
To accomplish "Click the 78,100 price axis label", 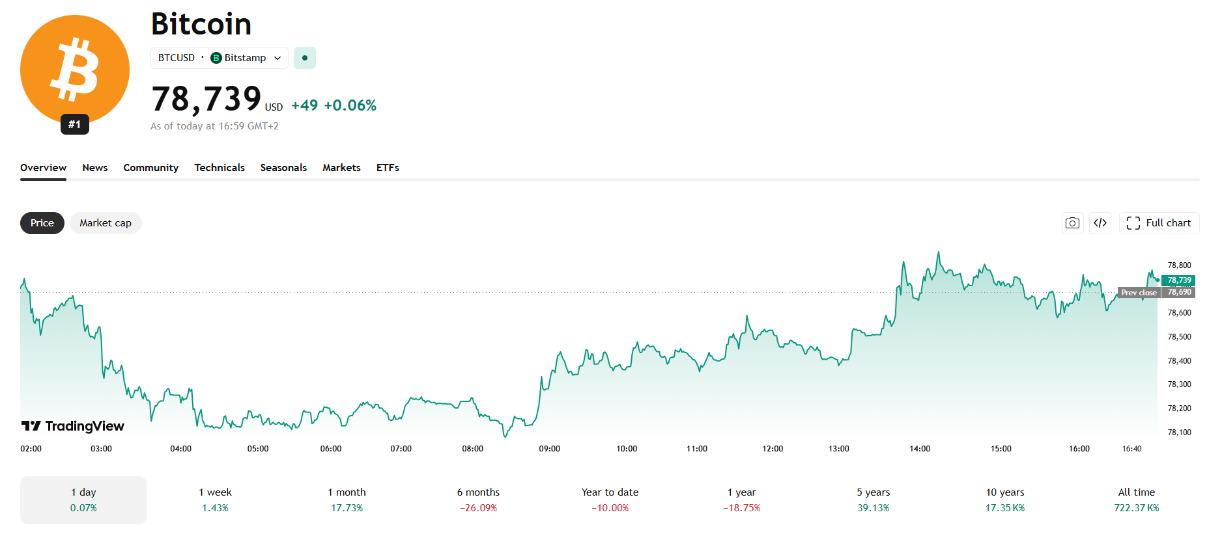I will point(1180,433).
